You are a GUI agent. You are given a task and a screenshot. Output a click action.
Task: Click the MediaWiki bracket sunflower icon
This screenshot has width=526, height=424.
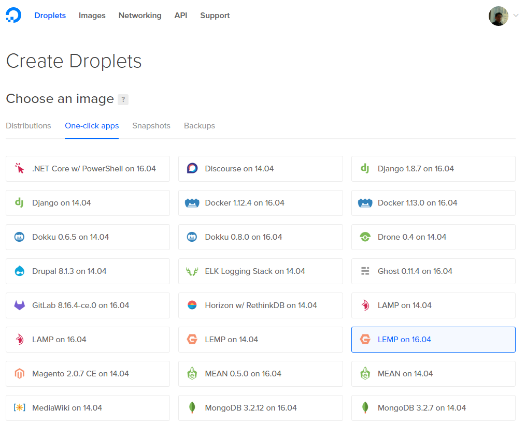coord(20,407)
